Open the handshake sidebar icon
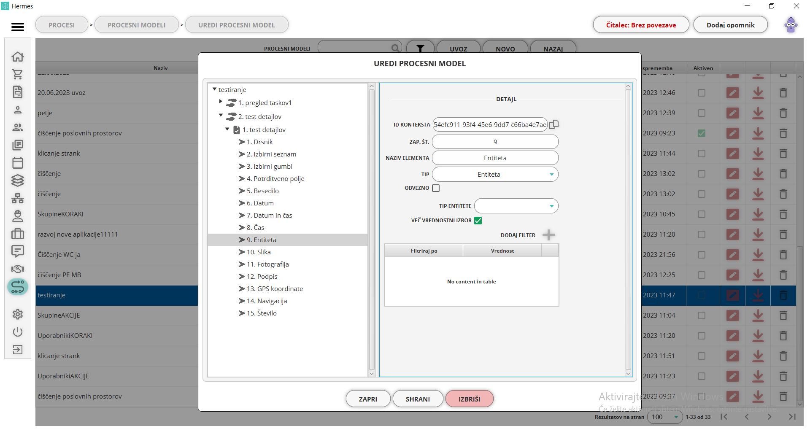The height and width of the screenshot is (434, 810). pyautogui.click(x=18, y=269)
